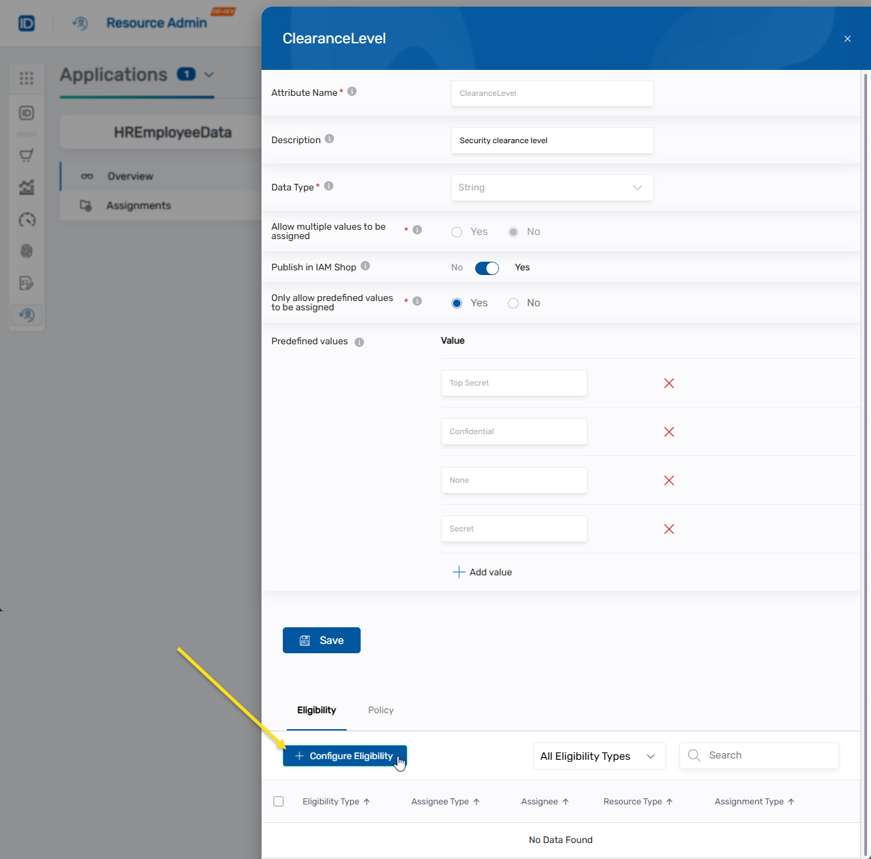The height and width of the screenshot is (859, 871).
Task: Open the All Eligibility Types filter
Action: (x=598, y=756)
